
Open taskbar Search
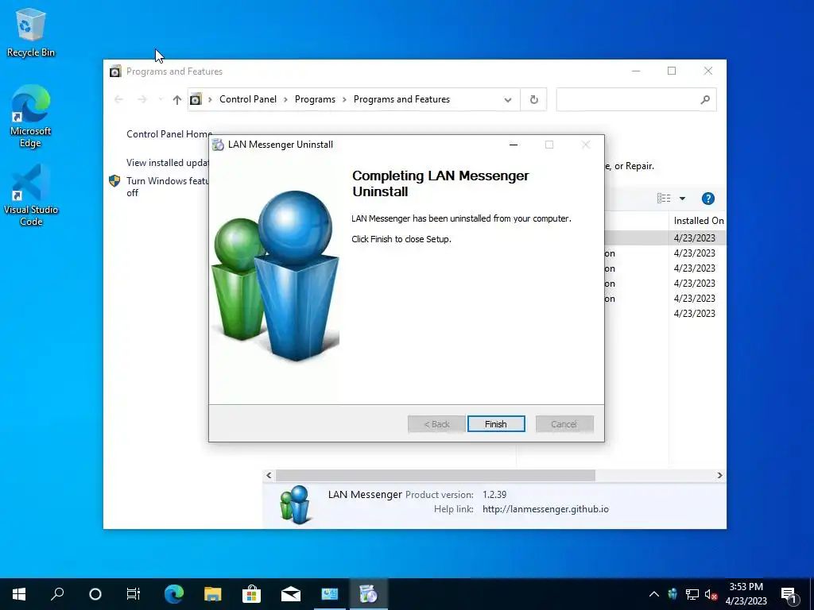point(57,594)
